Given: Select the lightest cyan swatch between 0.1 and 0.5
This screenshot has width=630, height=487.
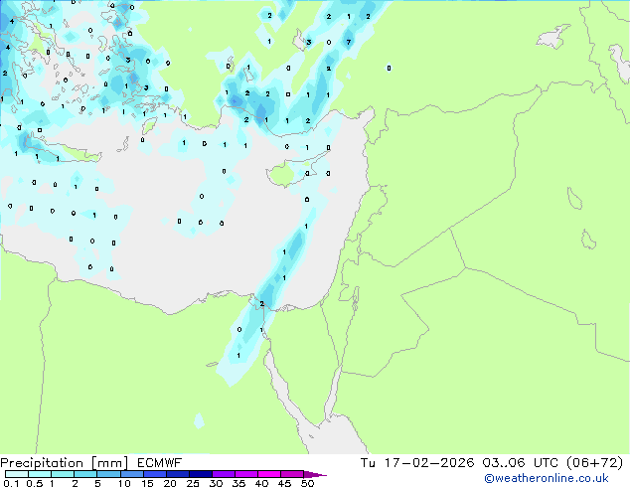Looking at the screenshot, I should [x=17, y=474].
